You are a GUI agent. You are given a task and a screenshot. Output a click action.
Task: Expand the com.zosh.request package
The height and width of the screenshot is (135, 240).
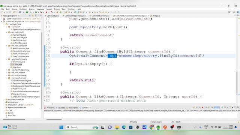pyautogui.click(x=7, y=72)
